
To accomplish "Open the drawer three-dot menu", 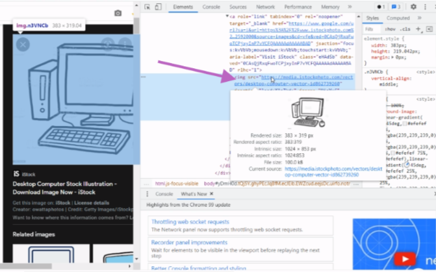I will 147,194.
